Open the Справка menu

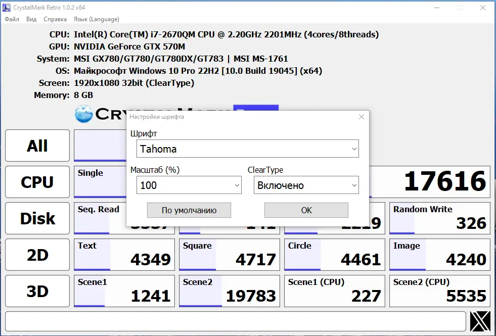[55, 19]
